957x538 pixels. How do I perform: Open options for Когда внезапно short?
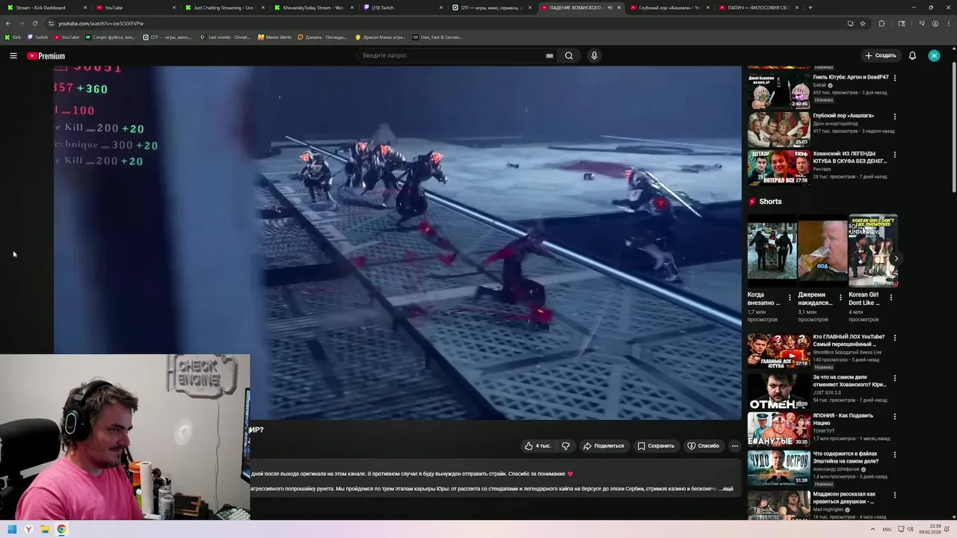click(790, 297)
